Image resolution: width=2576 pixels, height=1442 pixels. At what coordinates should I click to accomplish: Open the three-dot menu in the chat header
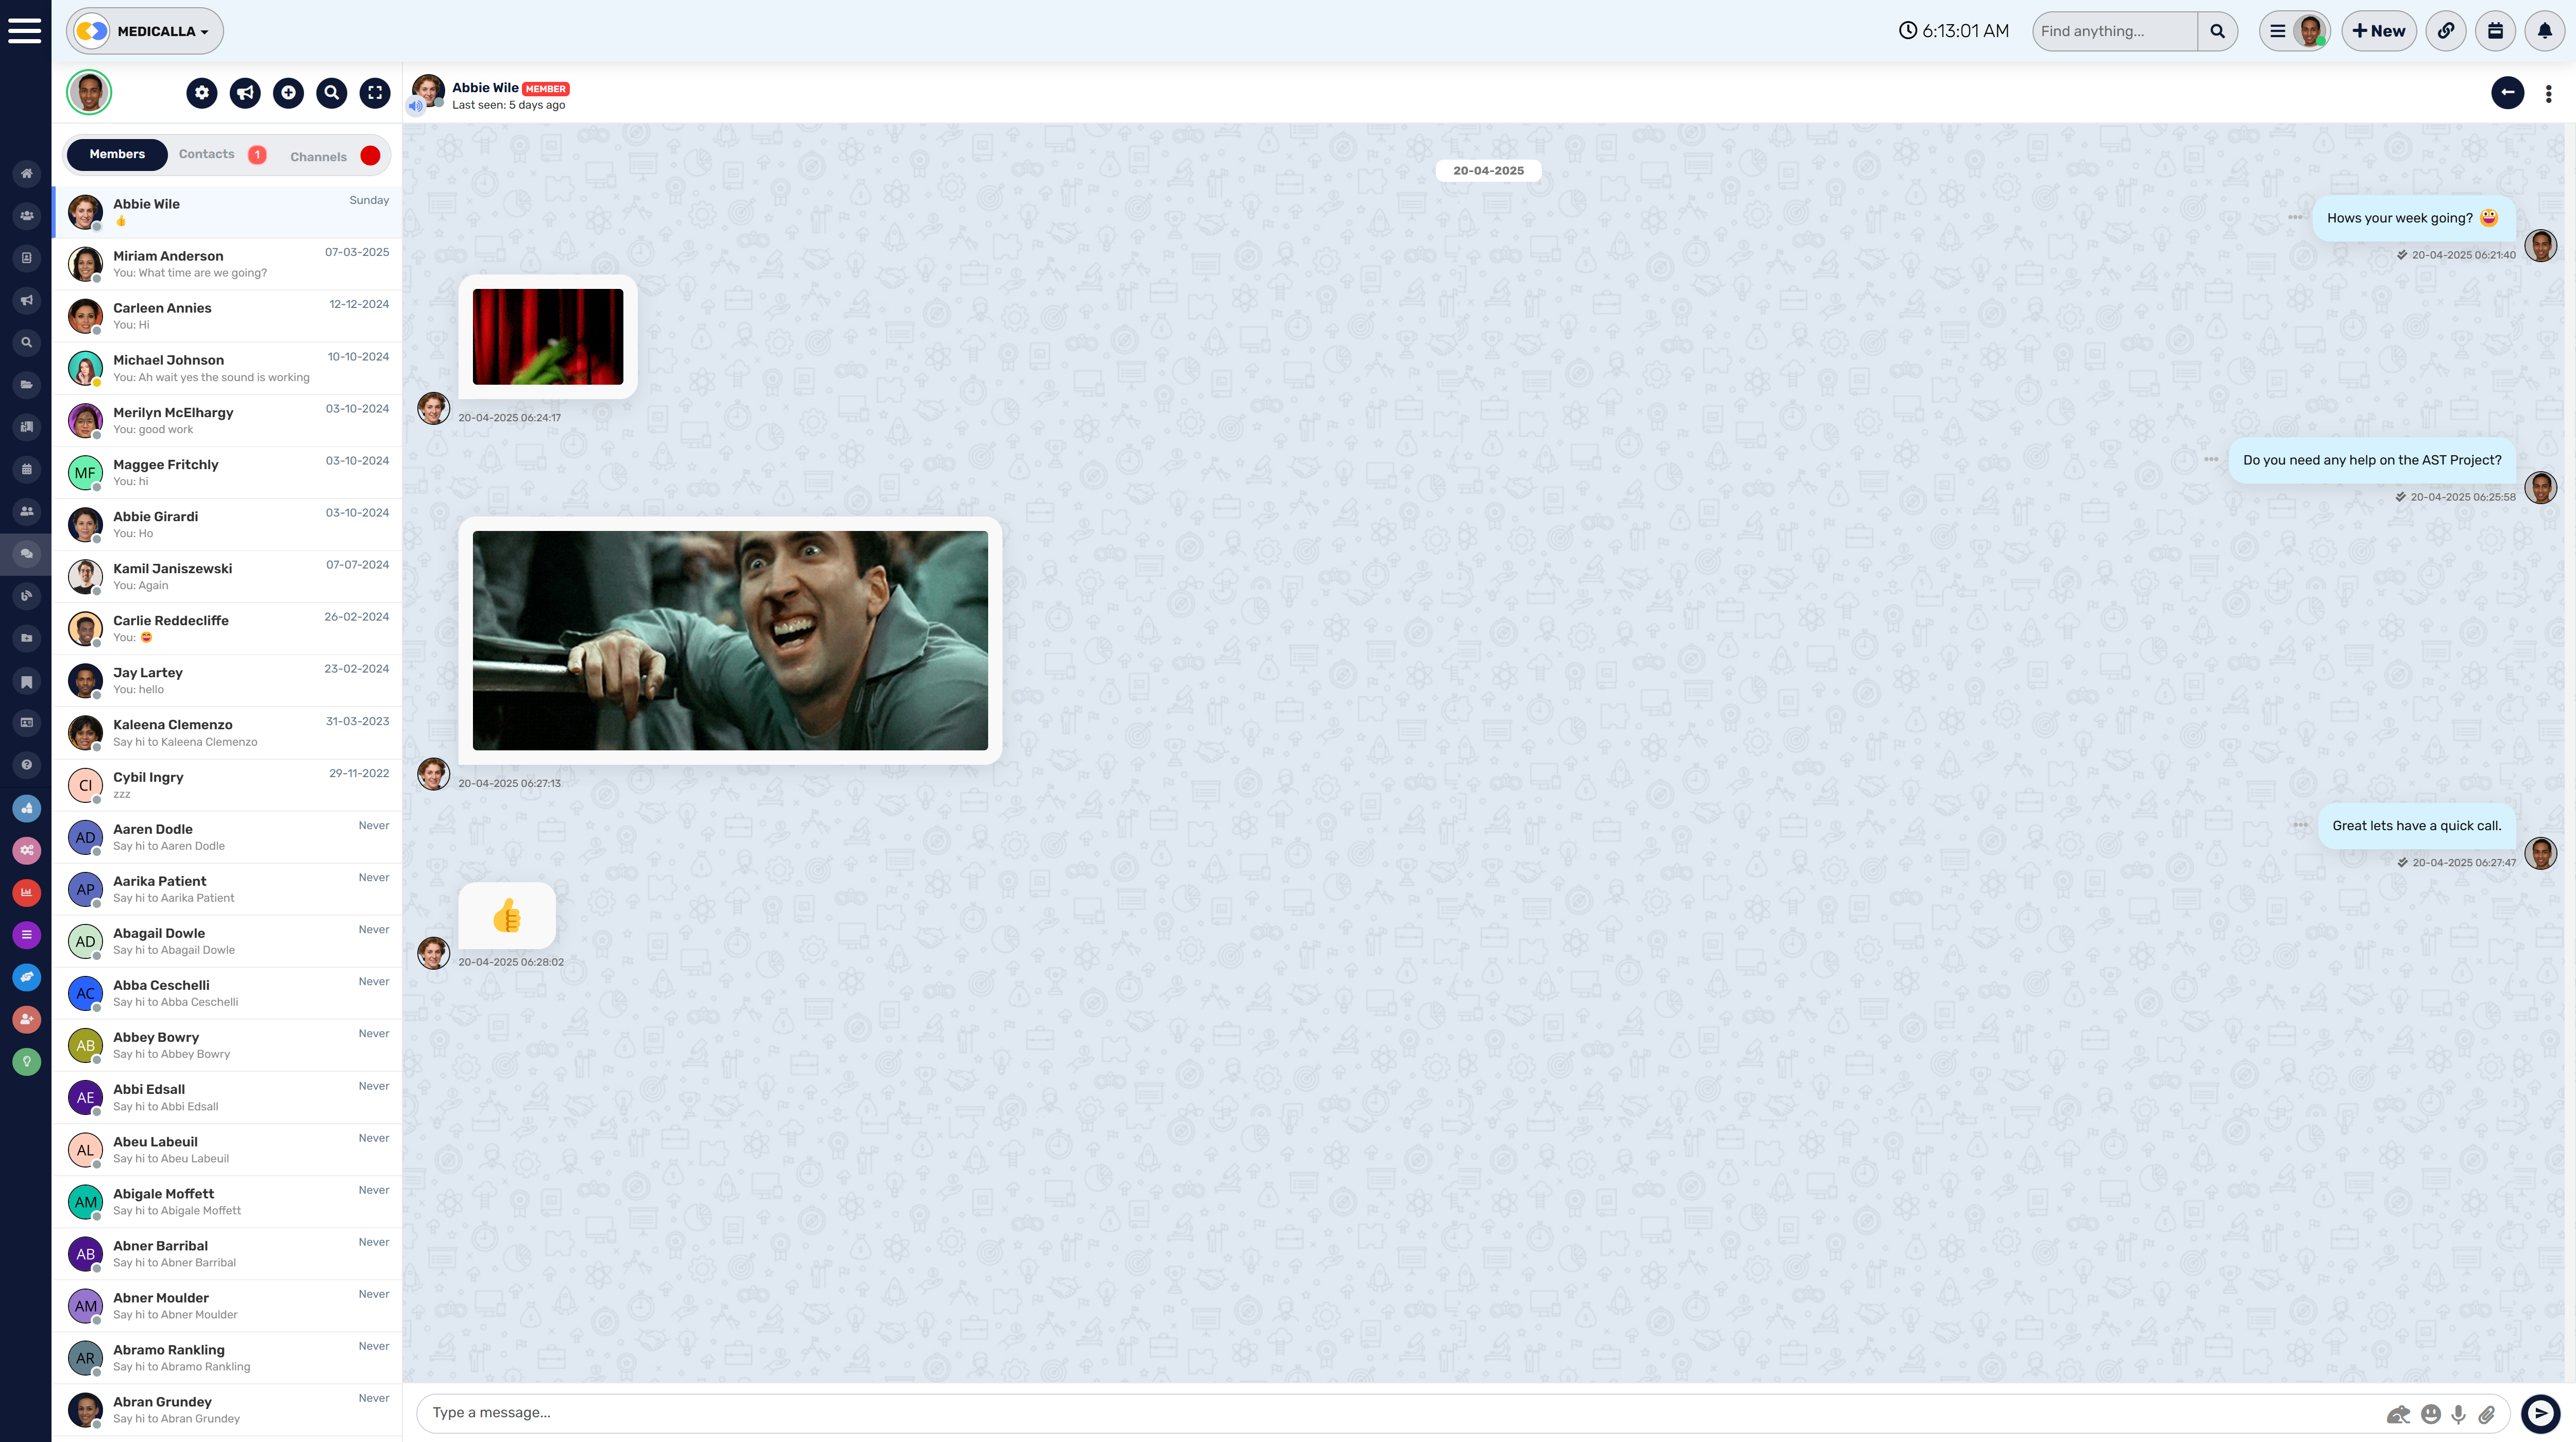coord(2548,92)
